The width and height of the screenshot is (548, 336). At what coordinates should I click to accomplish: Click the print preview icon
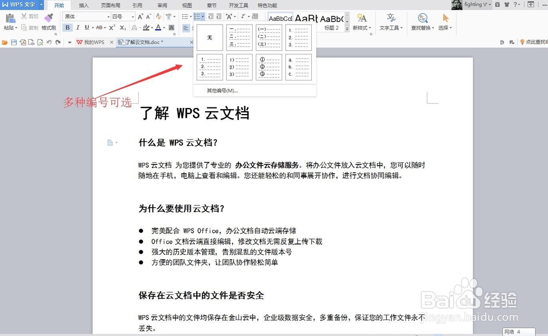(x=40, y=42)
